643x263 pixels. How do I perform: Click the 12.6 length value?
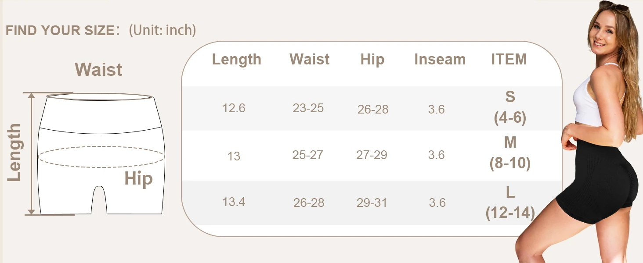(x=234, y=108)
